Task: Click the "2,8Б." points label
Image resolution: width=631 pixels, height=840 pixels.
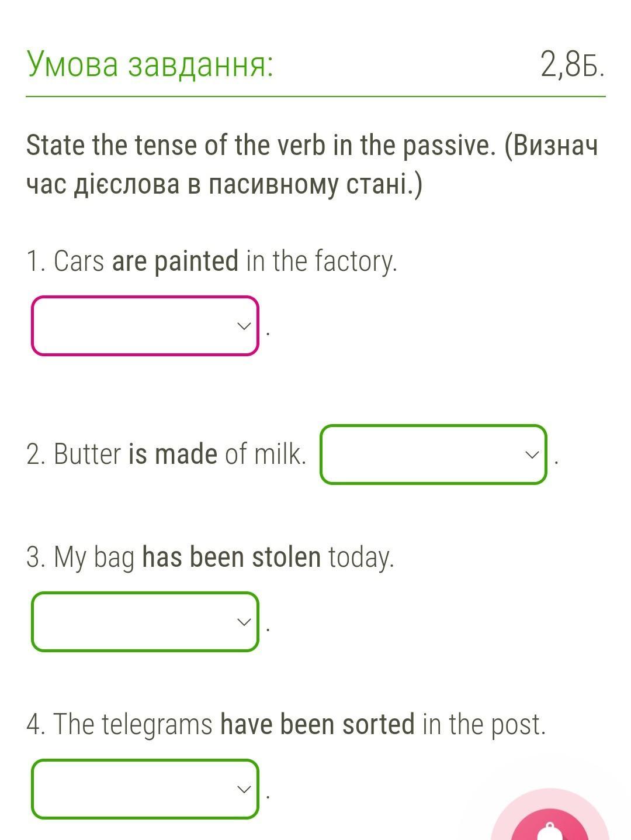Action: point(573,64)
